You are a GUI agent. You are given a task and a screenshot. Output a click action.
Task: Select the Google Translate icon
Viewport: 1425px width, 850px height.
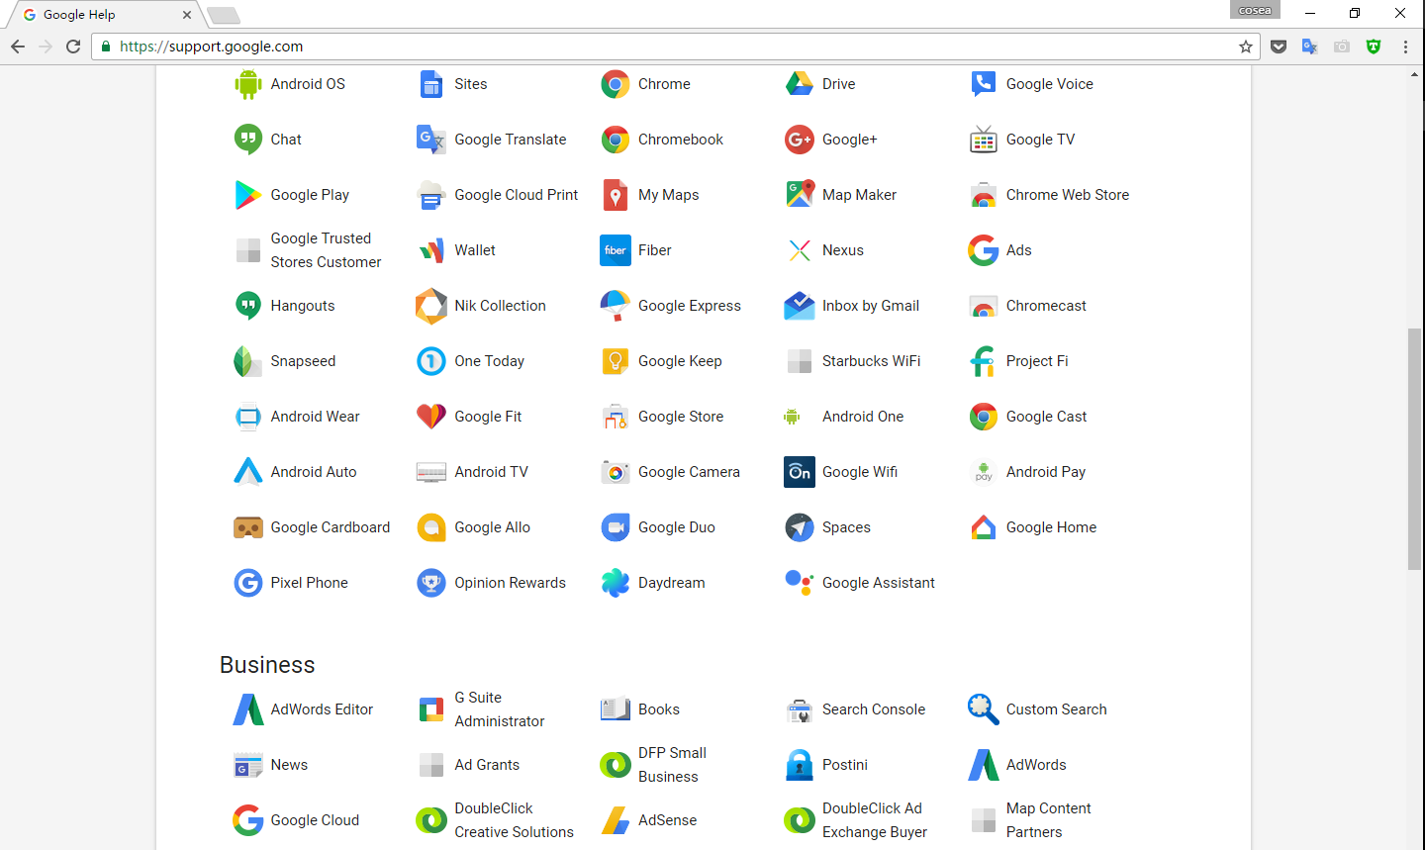[431, 140]
